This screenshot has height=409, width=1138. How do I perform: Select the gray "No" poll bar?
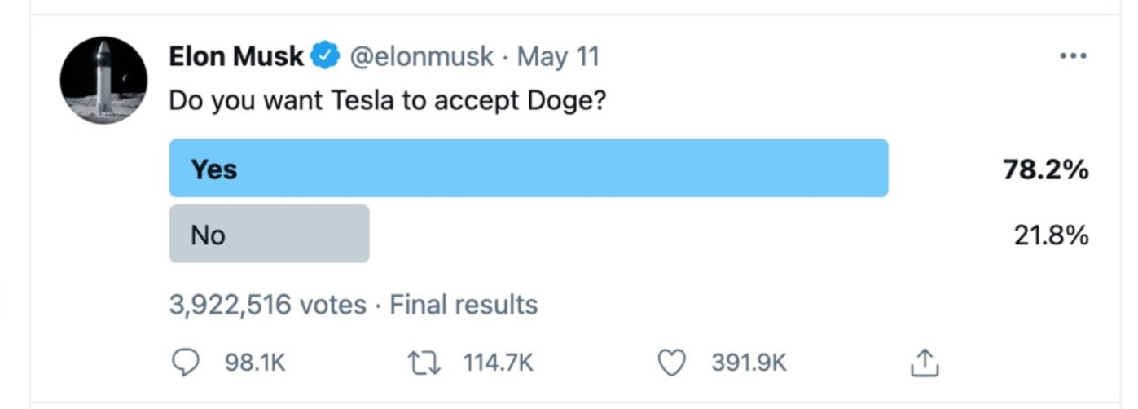(269, 234)
